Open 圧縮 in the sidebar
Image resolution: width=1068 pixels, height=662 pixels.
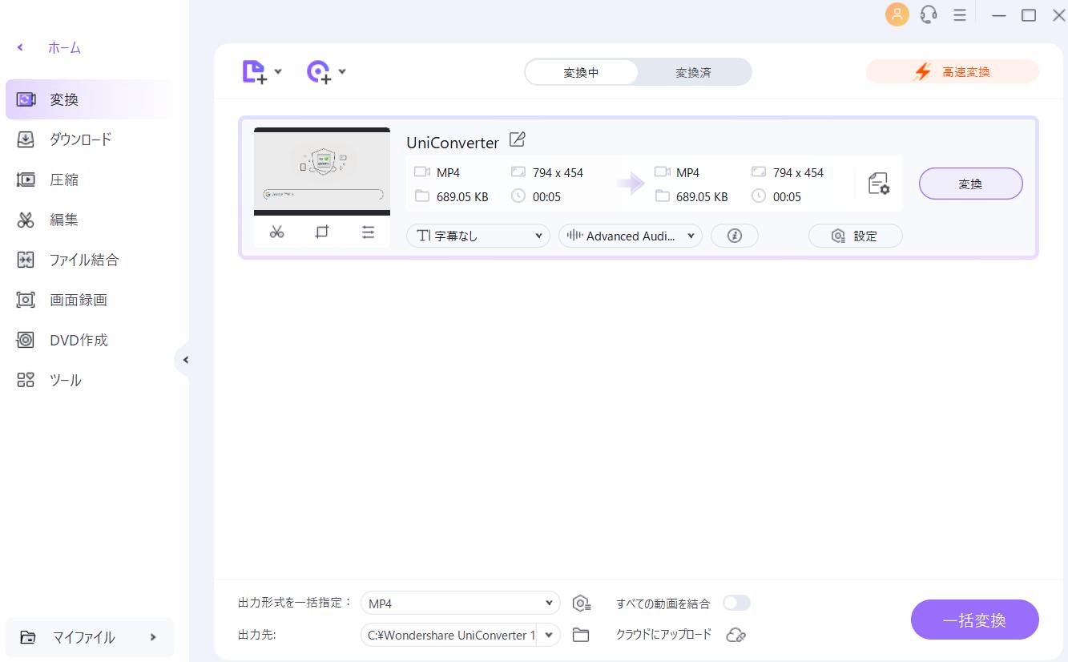click(90, 180)
